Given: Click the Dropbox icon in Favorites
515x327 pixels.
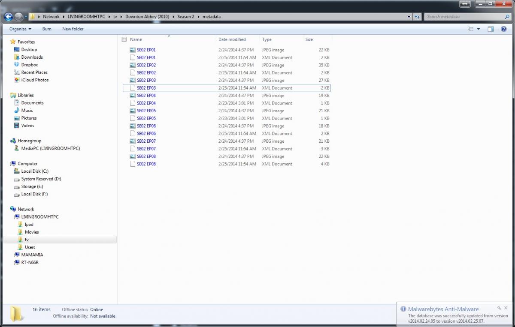Looking at the screenshot, I should pyautogui.click(x=17, y=65).
